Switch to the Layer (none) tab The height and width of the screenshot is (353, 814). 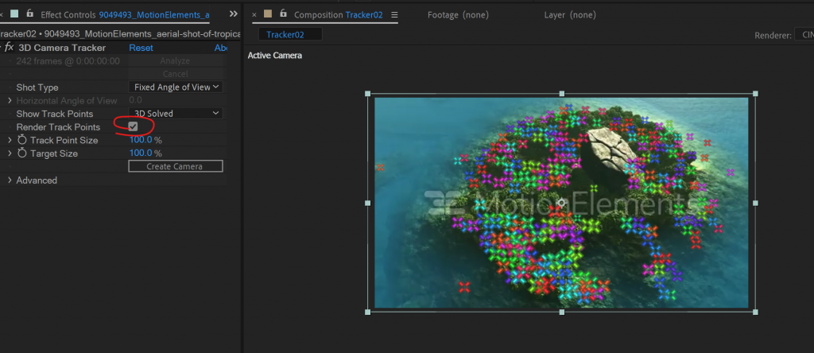(569, 15)
